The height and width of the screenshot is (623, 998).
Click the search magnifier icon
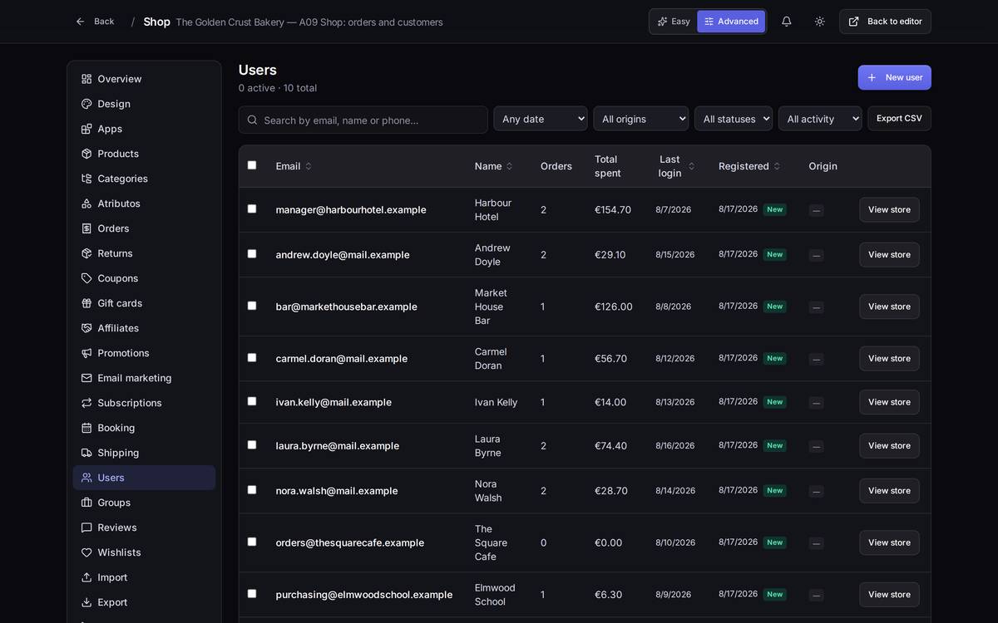coord(253,120)
